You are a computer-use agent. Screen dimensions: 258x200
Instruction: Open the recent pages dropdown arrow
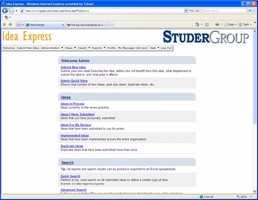coord(16,11)
